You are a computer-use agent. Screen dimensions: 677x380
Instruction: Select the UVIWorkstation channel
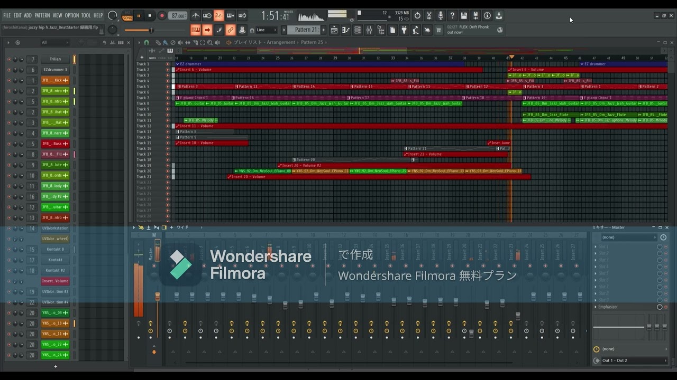tap(56, 228)
